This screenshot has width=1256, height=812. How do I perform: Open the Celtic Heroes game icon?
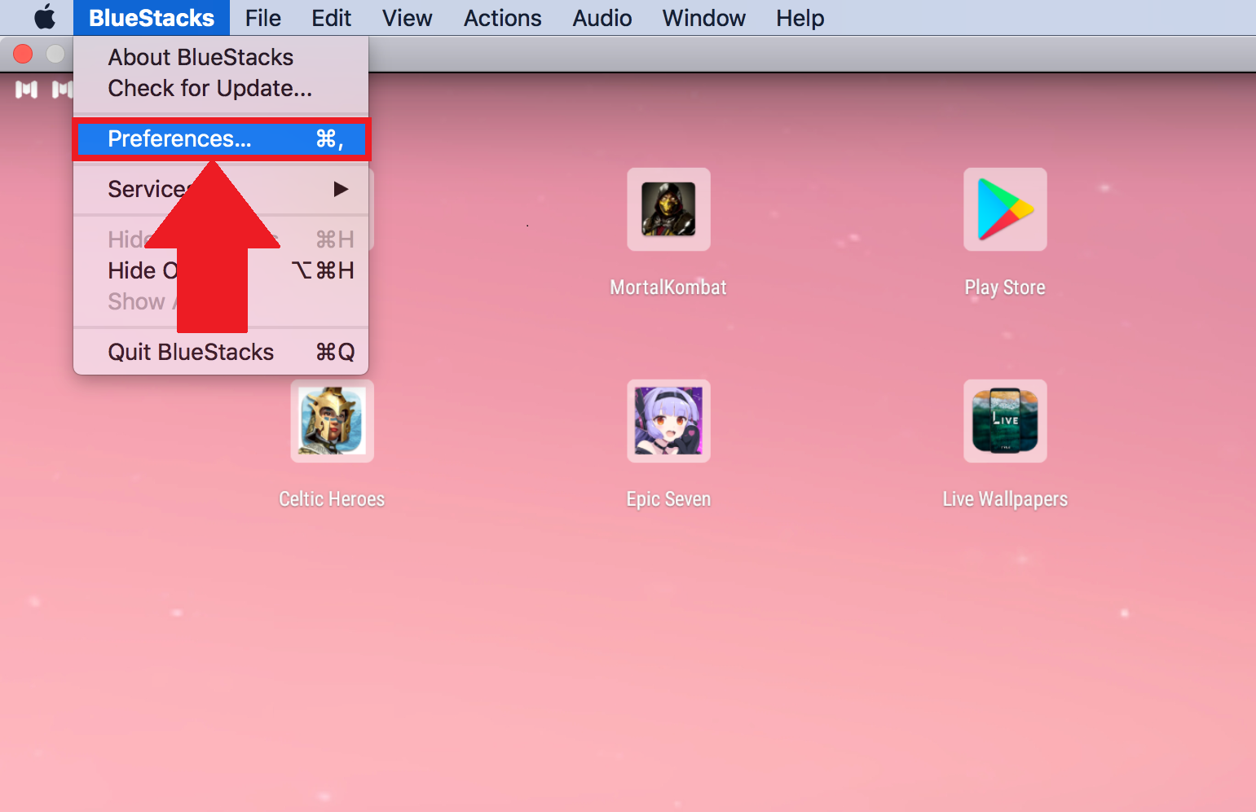[x=332, y=421]
